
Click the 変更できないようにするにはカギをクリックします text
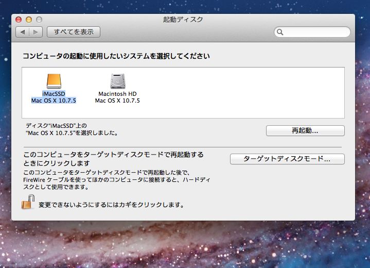click(111, 205)
